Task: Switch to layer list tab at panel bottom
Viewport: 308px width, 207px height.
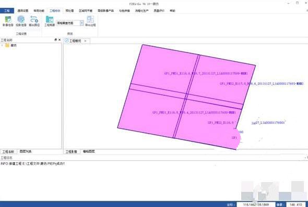Action: point(26,151)
